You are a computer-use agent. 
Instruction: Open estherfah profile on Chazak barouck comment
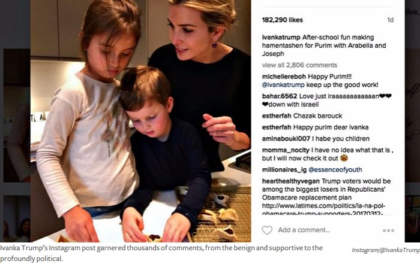click(x=277, y=116)
